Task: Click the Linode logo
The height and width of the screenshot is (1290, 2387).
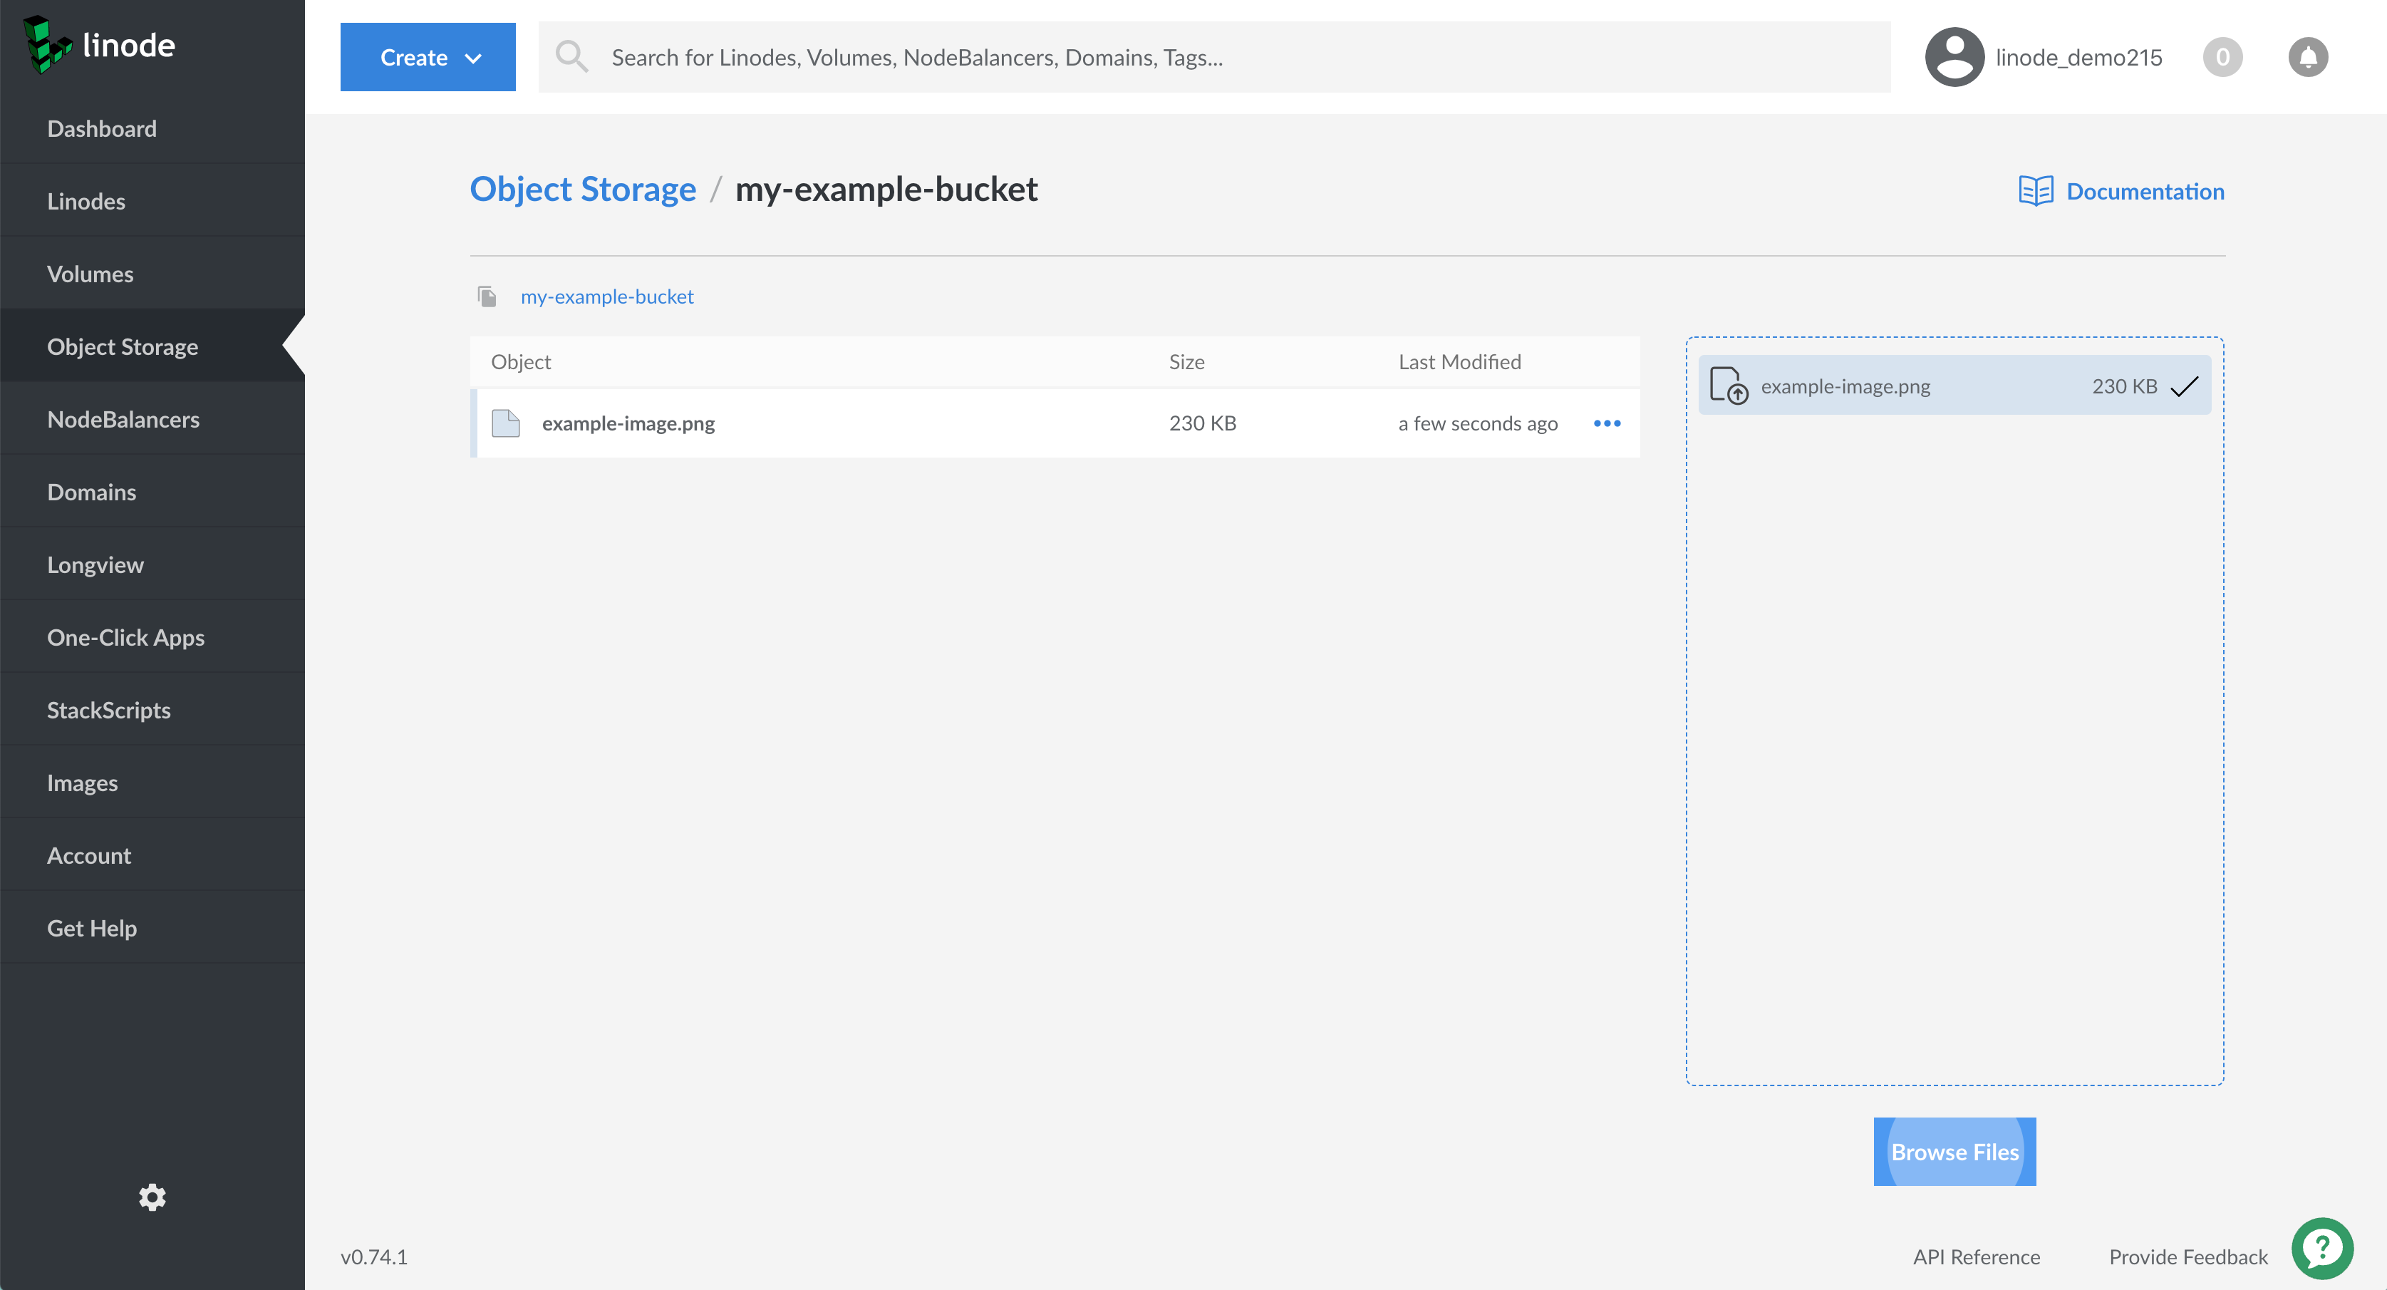Action: click(x=99, y=44)
